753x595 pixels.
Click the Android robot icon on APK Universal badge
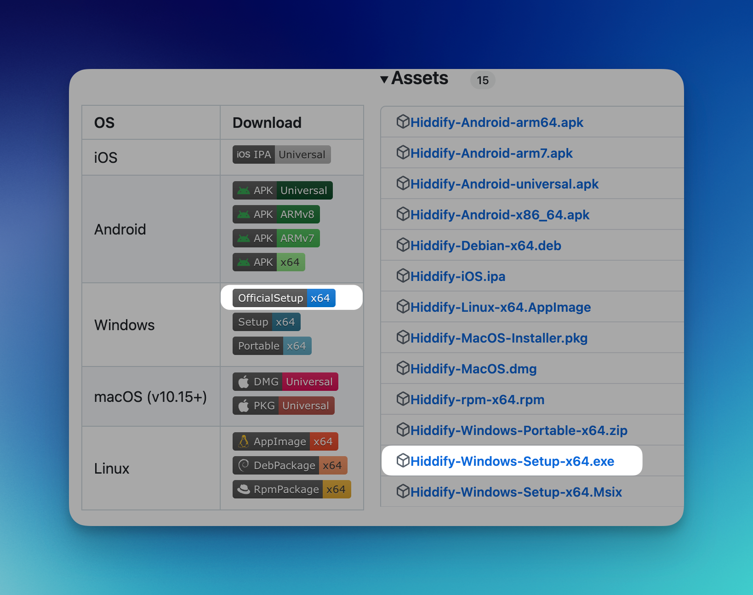(x=244, y=190)
